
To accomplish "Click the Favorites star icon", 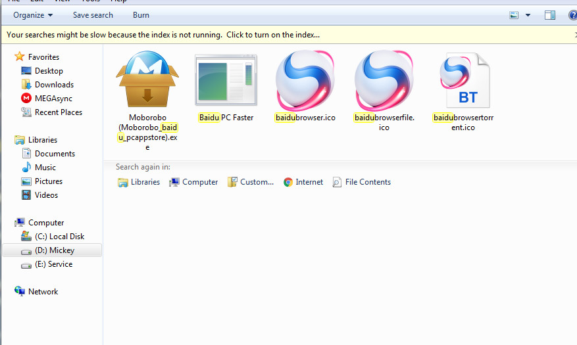I will coord(20,57).
